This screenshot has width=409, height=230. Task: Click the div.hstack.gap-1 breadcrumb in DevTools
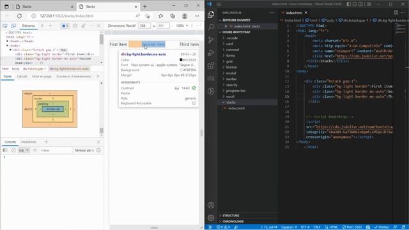(34, 69)
